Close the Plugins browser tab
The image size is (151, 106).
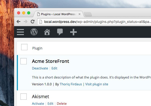click(x=80, y=14)
